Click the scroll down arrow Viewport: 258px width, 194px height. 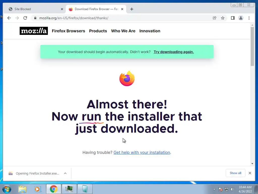tap(252, 164)
